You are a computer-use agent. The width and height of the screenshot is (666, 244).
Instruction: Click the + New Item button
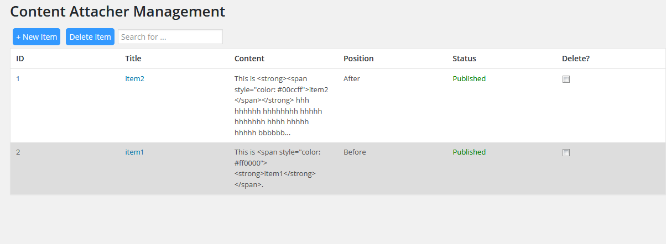[x=37, y=37]
